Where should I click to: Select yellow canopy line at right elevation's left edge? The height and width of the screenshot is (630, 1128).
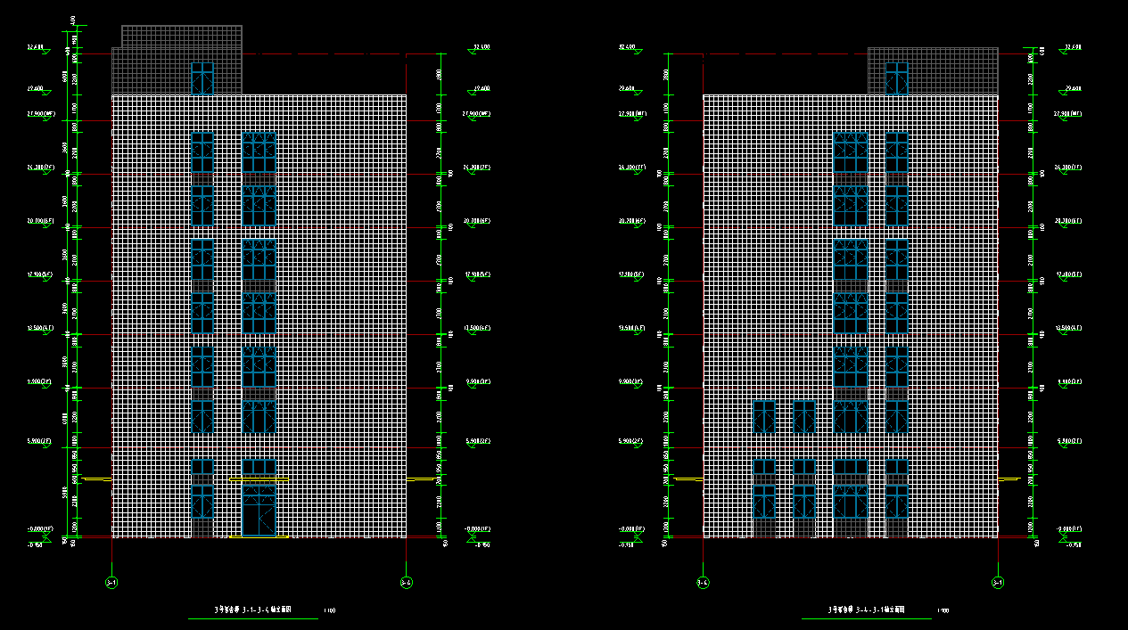688,479
